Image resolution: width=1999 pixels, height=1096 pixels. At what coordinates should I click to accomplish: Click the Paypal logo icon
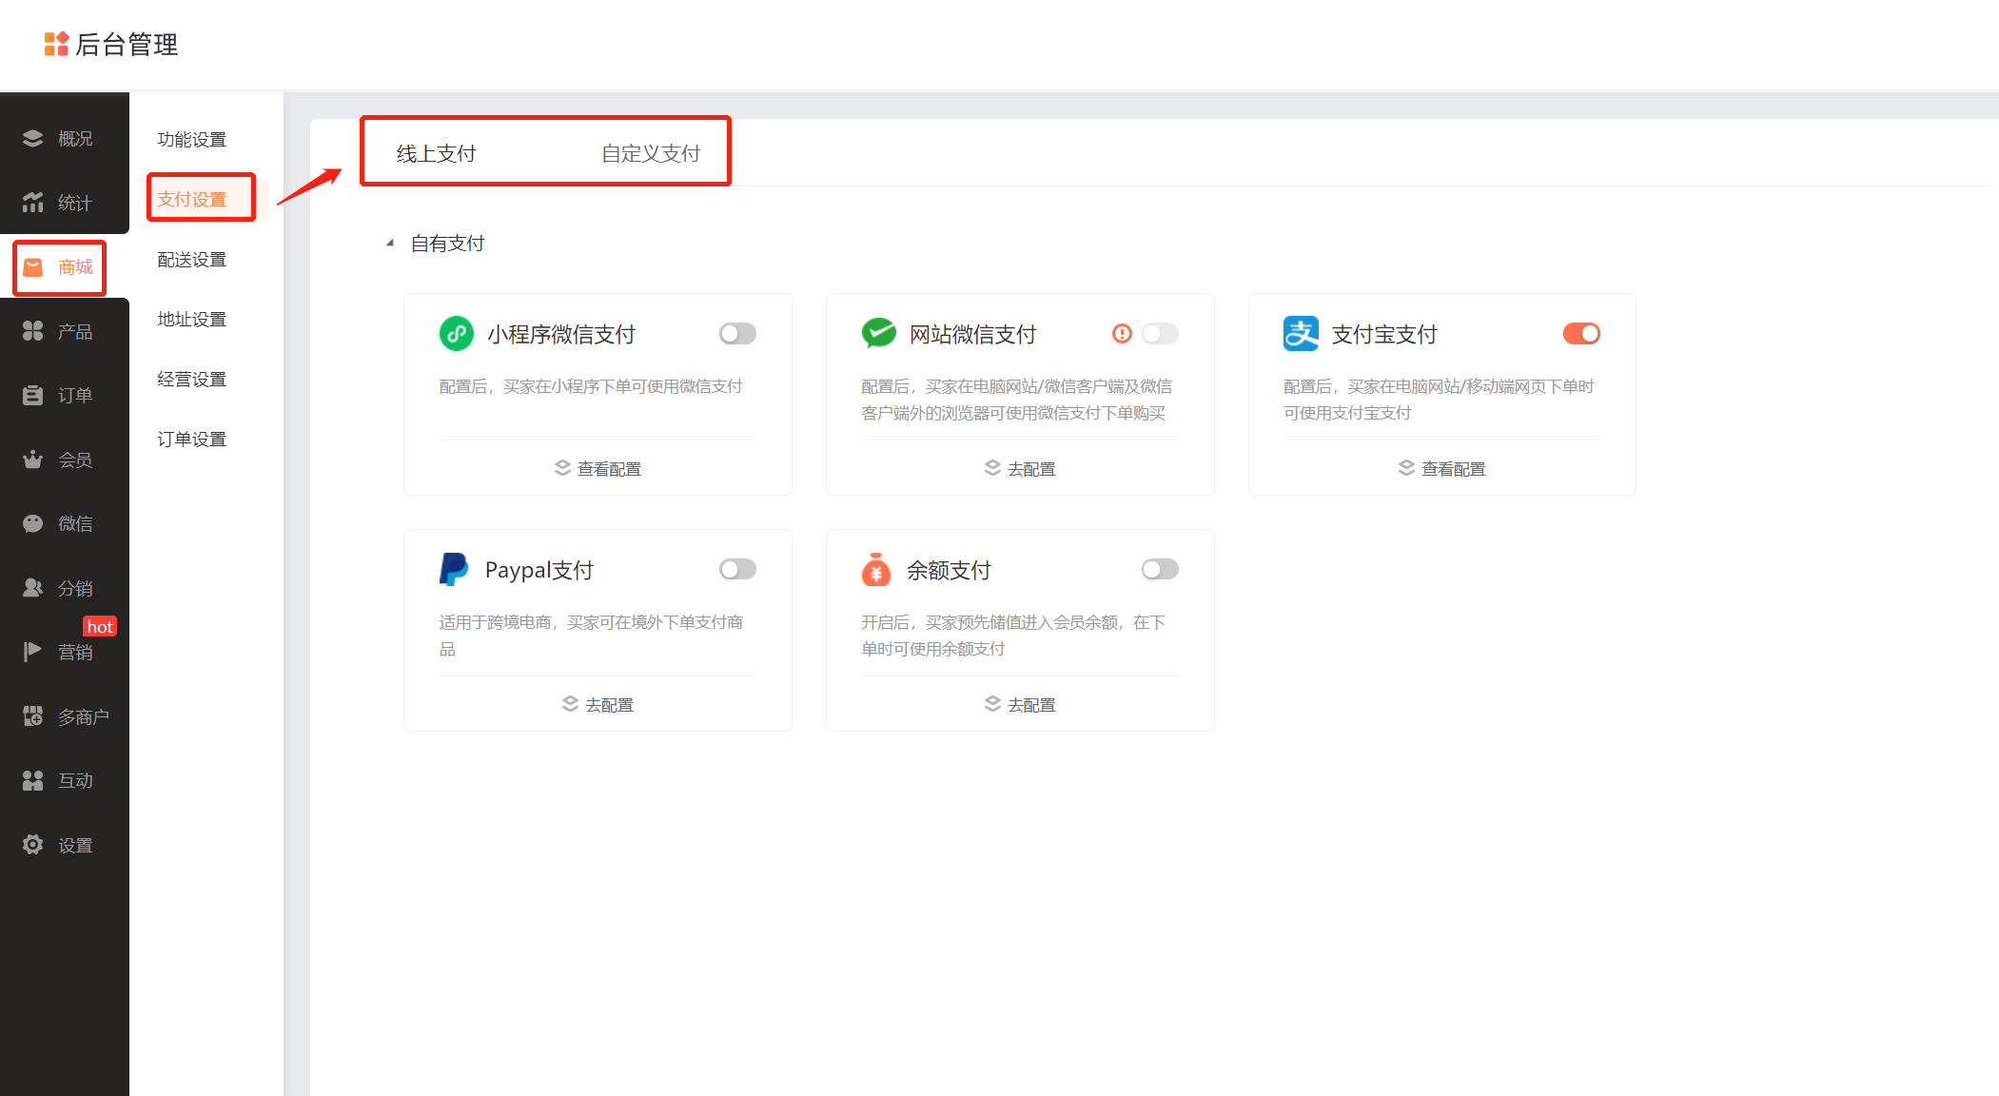[454, 569]
